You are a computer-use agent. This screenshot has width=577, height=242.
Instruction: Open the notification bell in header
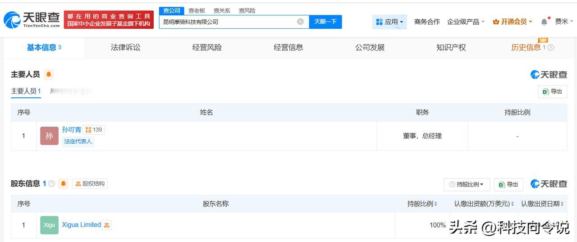(x=545, y=22)
